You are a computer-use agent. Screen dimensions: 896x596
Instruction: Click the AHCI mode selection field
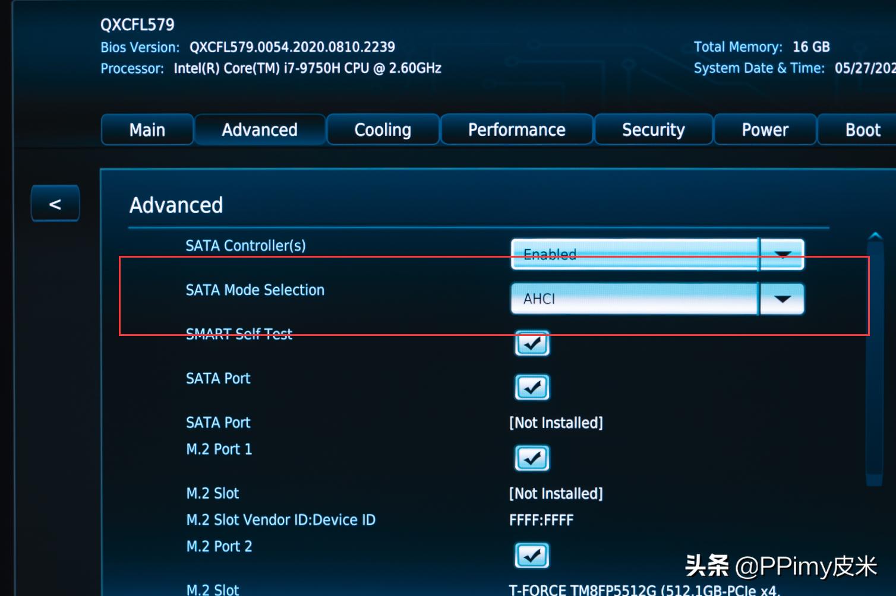tap(634, 299)
